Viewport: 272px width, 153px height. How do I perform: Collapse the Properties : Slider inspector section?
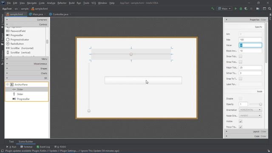tap(246, 20)
